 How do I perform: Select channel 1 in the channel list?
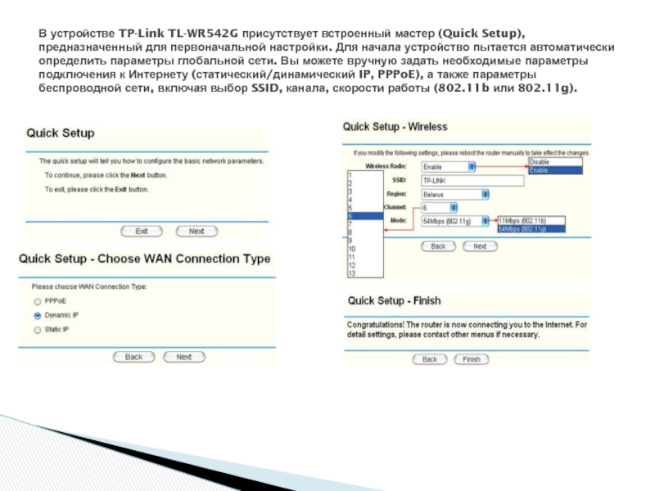tap(365, 175)
